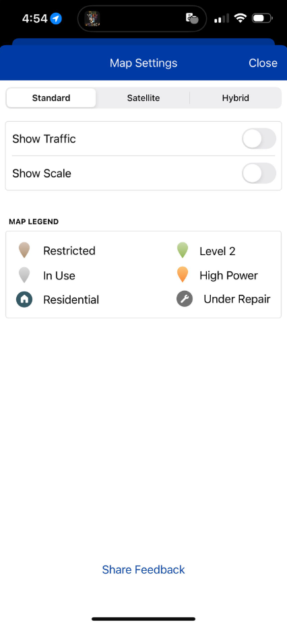Close the Map Settings sheet
Screen dimensions: 287x624
point(263,63)
